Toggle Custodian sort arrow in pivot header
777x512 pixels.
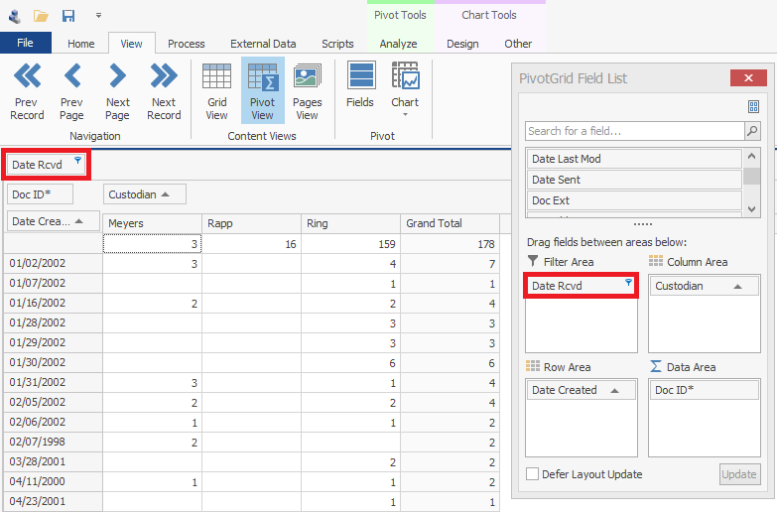tap(166, 194)
